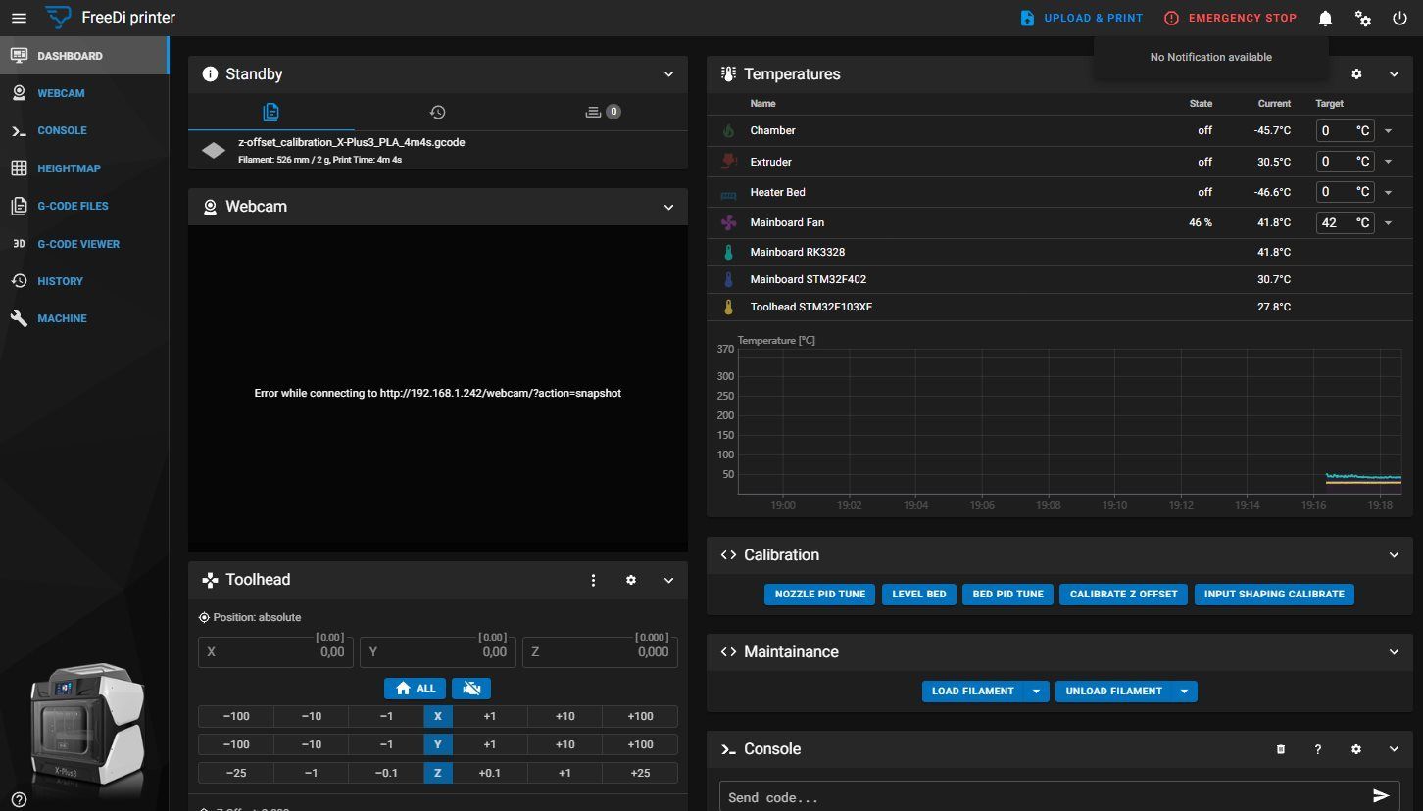Move X axis by +10
This screenshot has width=1423, height=811.
564,716
